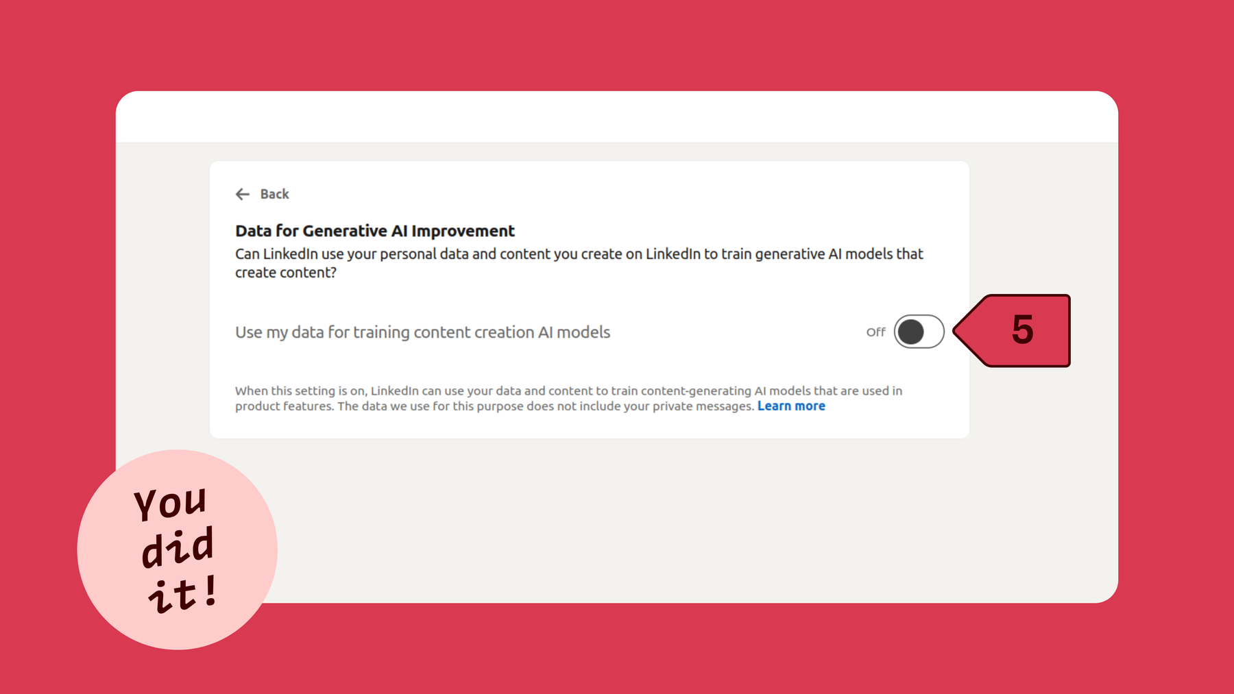Click the number 5 in the callout
The height and width of the screenshot is (694, 1234).
pos(1022,330)
